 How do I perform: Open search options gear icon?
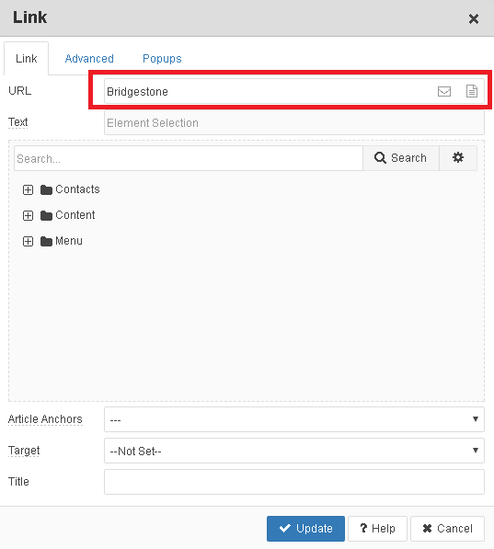coord(458,158)
